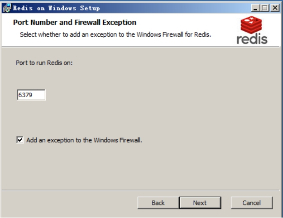Close the Redis on Windows Setup dialog
This screenshot has width=283, height=218.
[x=275, y=8]
